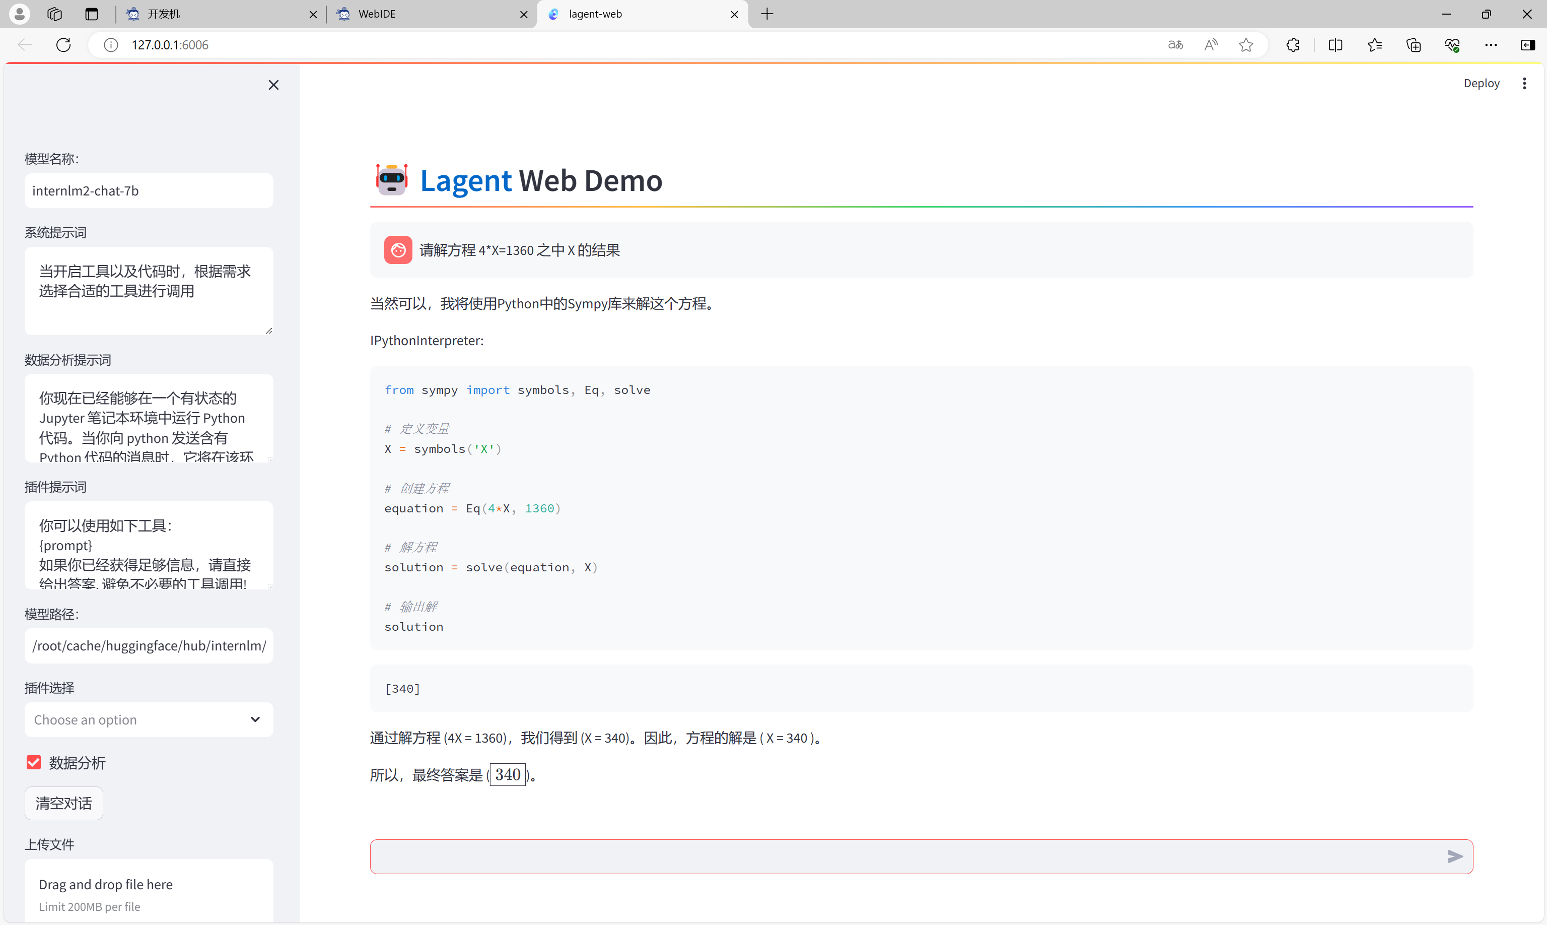Toggle the browser sidebar icon

pyautogui.click(x=1528, y=45)
